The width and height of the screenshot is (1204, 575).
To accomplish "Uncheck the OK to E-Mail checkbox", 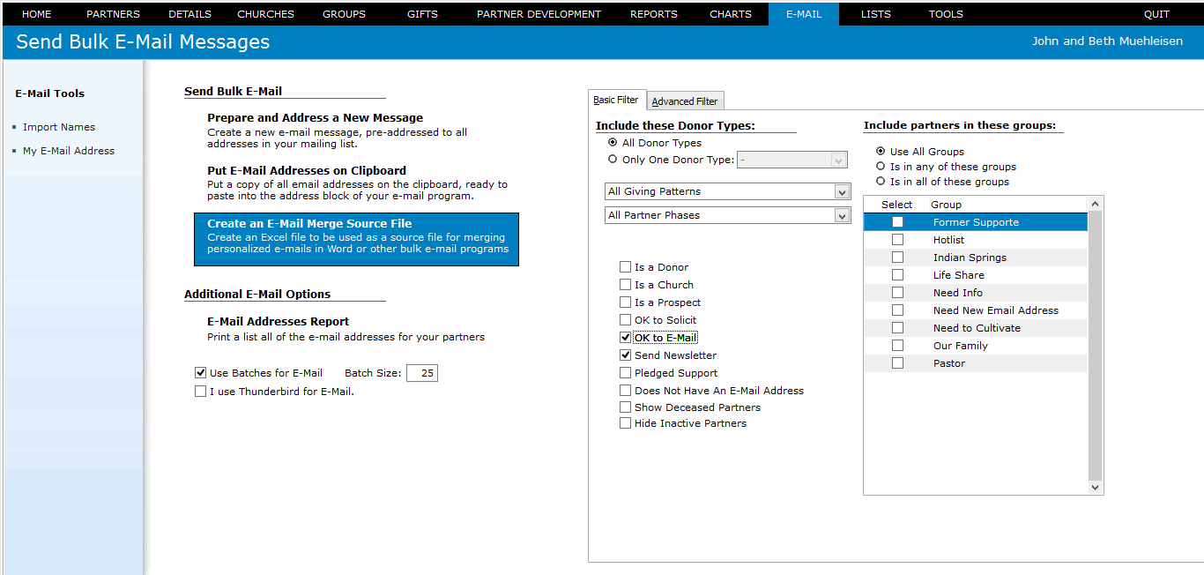I will [626, 338].
